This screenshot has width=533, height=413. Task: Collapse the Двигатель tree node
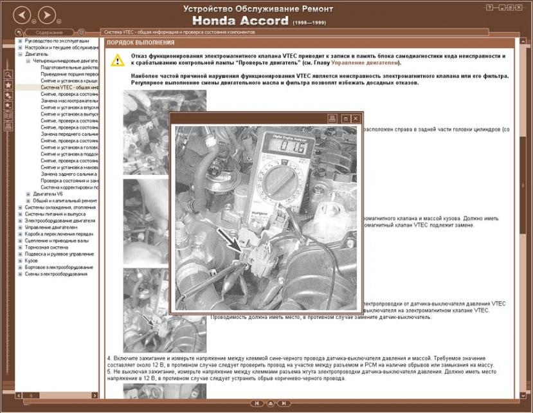20,54
